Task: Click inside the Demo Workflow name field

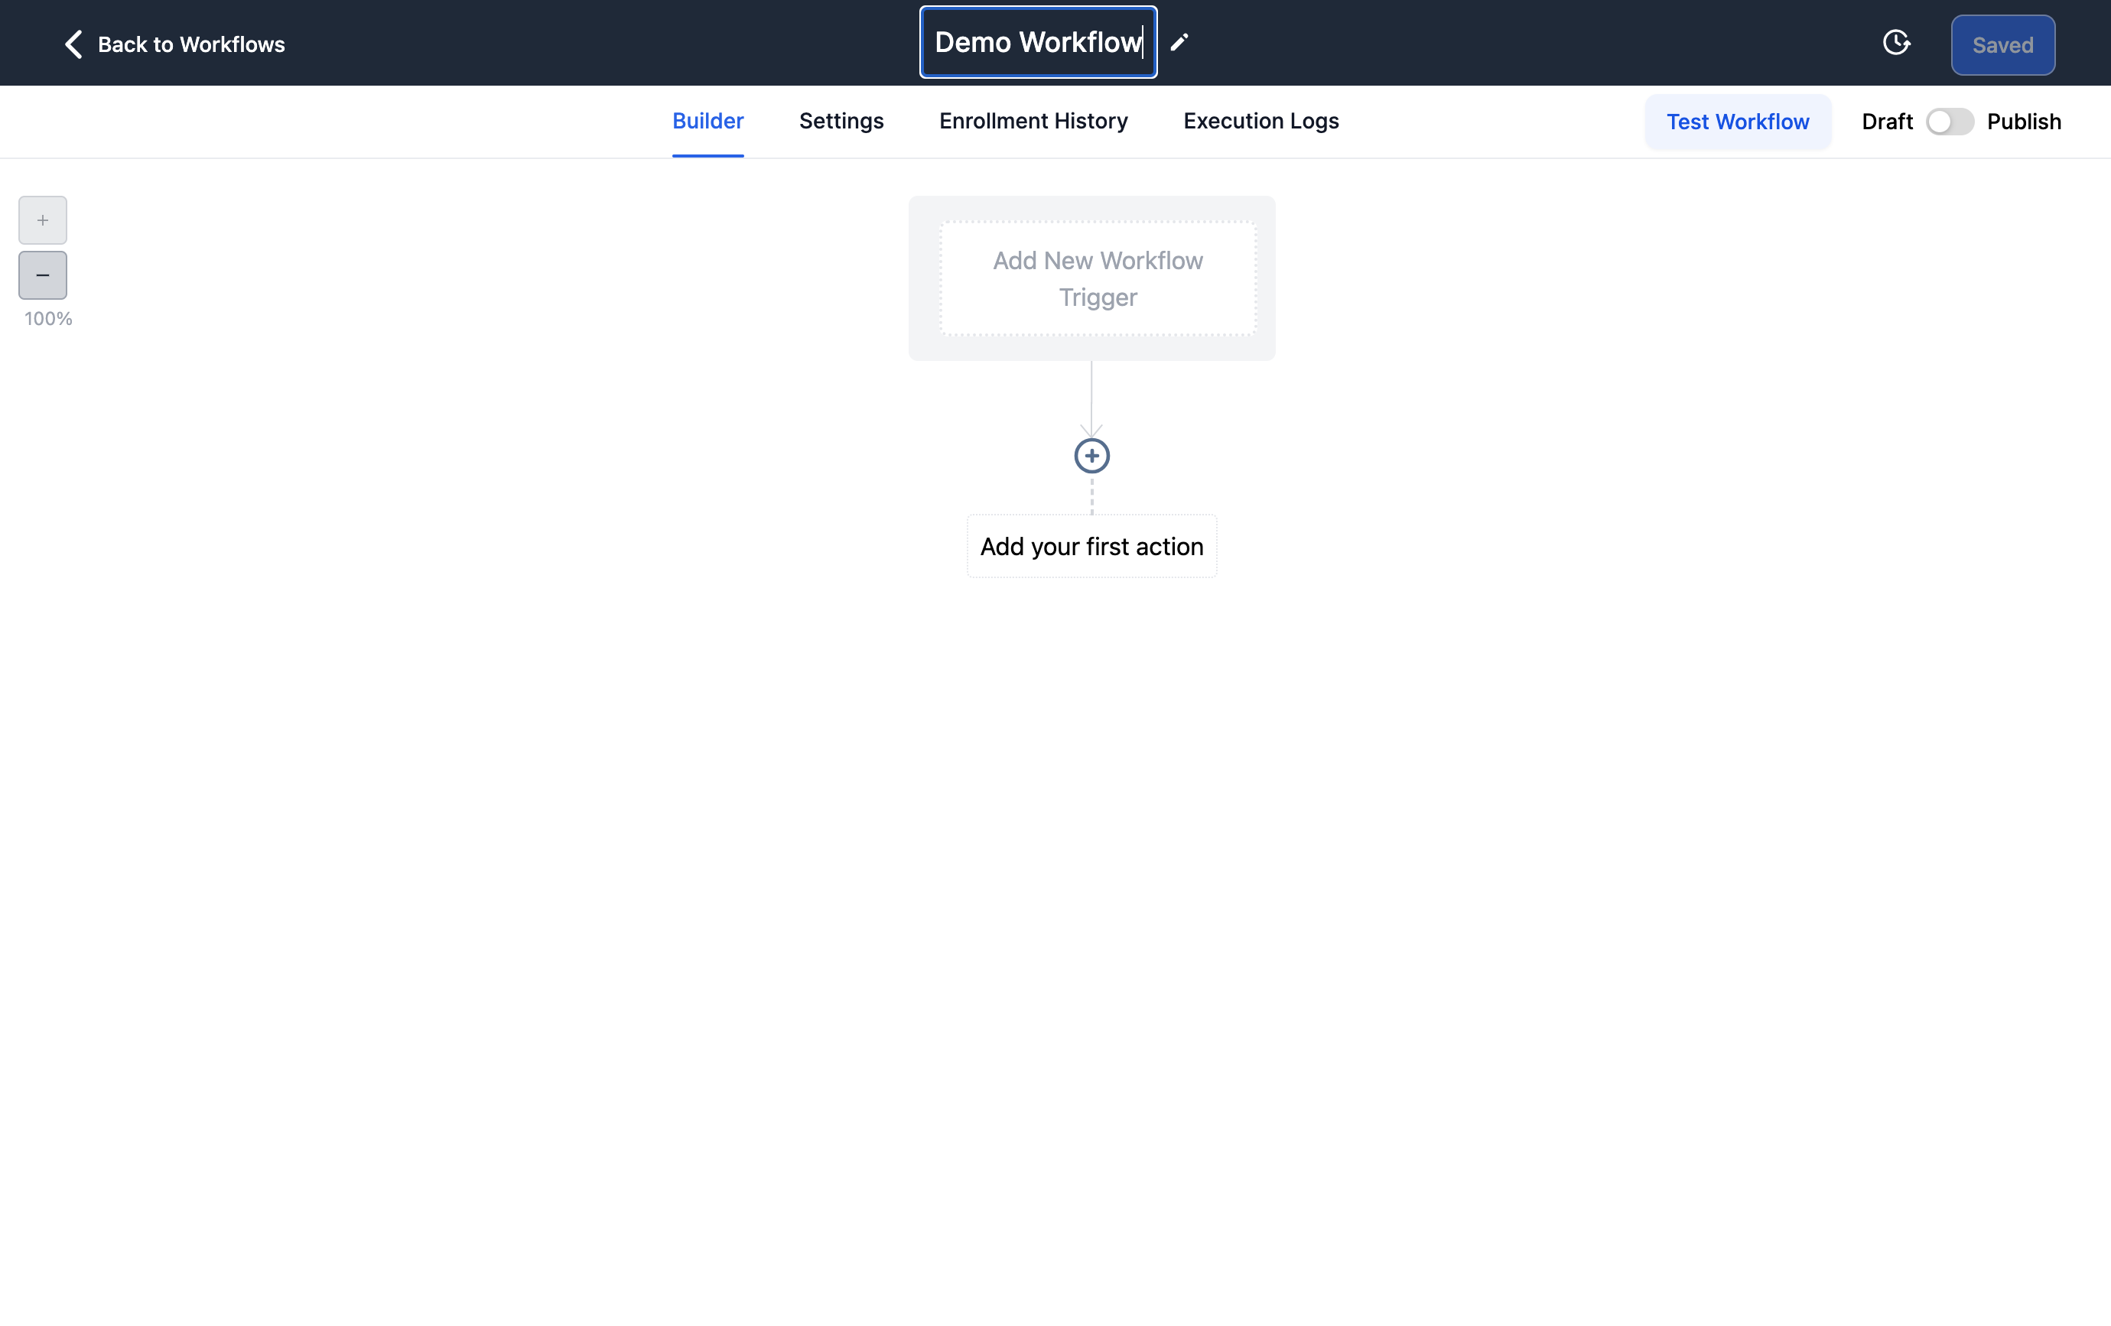Action: (1038, 42)
